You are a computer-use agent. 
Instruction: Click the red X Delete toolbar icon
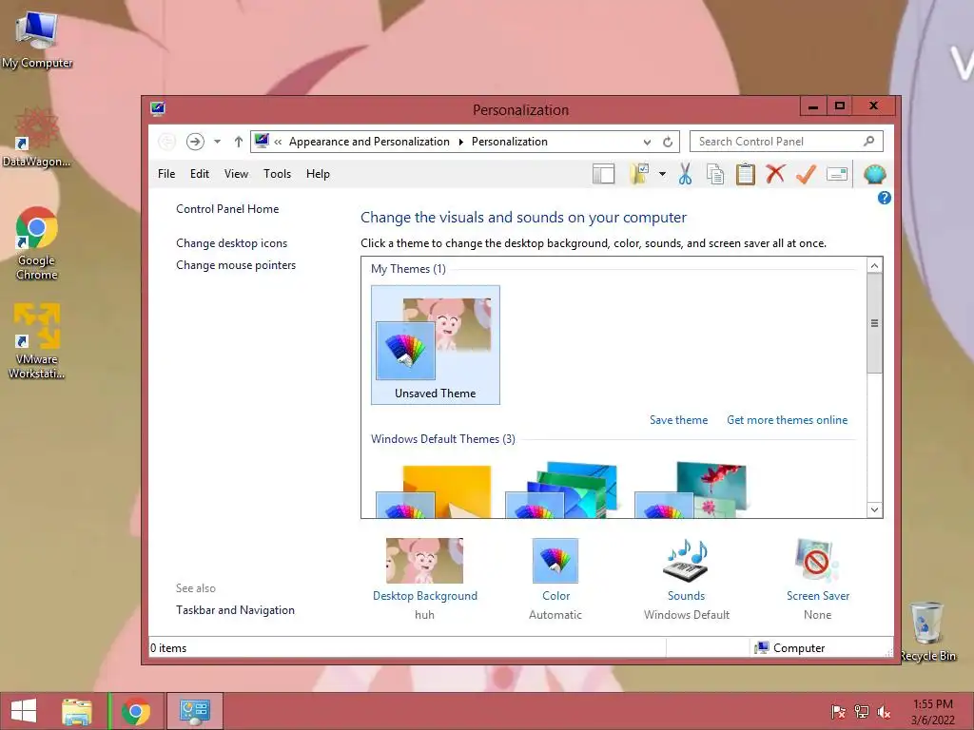click(x=775, y=175)
